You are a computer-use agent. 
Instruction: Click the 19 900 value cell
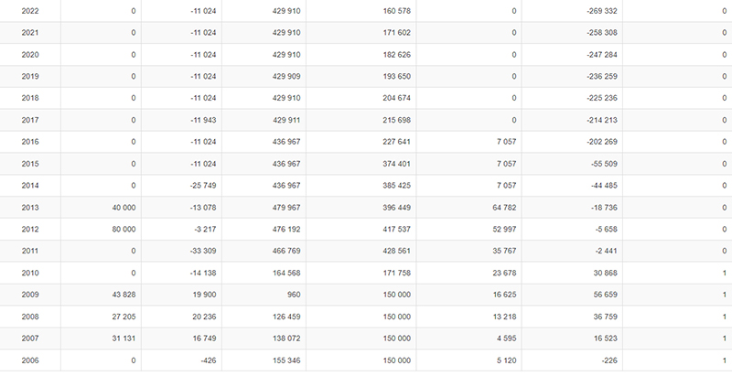[x=201, y=295]
